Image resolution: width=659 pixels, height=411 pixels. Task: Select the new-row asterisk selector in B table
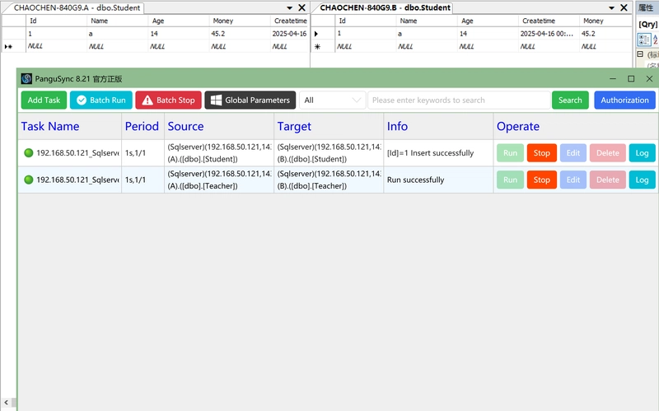(317, 47)
